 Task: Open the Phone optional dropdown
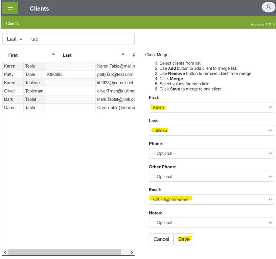[x=211, y=153]
